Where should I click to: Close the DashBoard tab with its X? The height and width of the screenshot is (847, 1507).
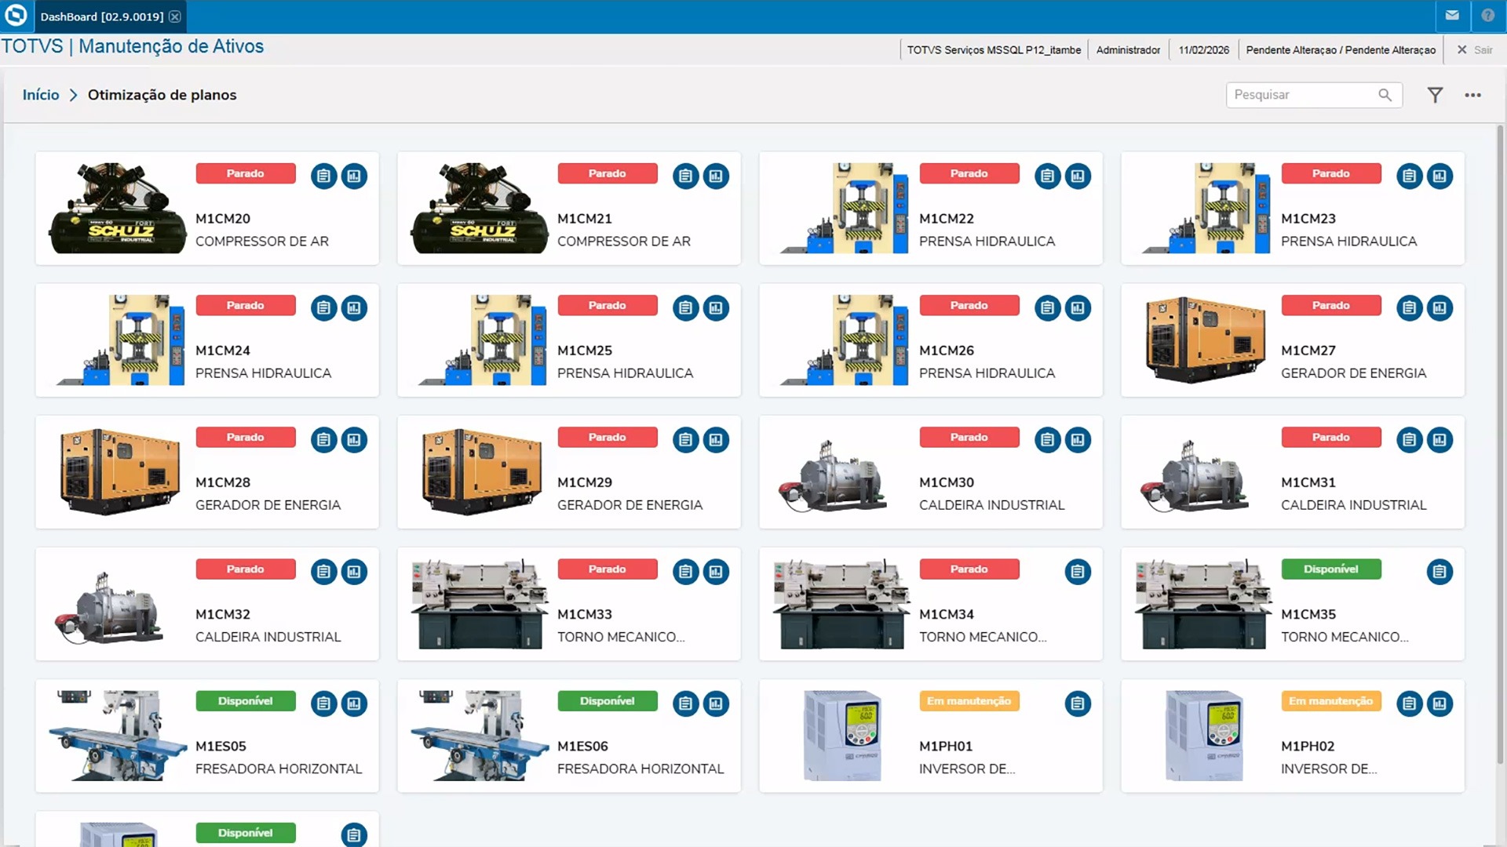(175, 16)
